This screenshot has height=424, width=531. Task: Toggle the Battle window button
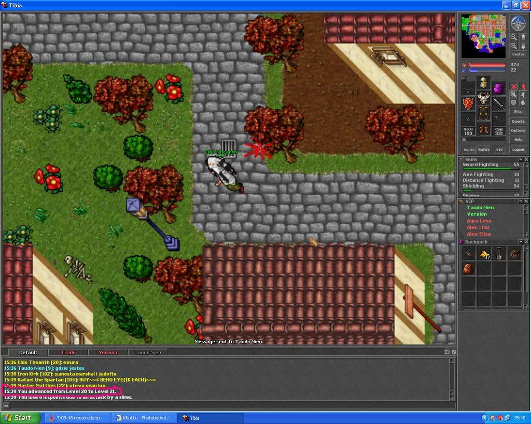coord(484,150)
